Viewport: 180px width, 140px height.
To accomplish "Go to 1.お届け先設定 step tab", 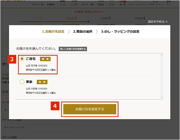I will point(53,32).
